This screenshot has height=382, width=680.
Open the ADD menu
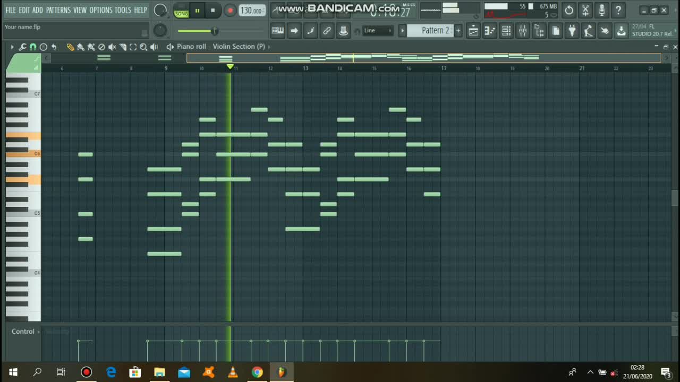[x=38, y=10]
